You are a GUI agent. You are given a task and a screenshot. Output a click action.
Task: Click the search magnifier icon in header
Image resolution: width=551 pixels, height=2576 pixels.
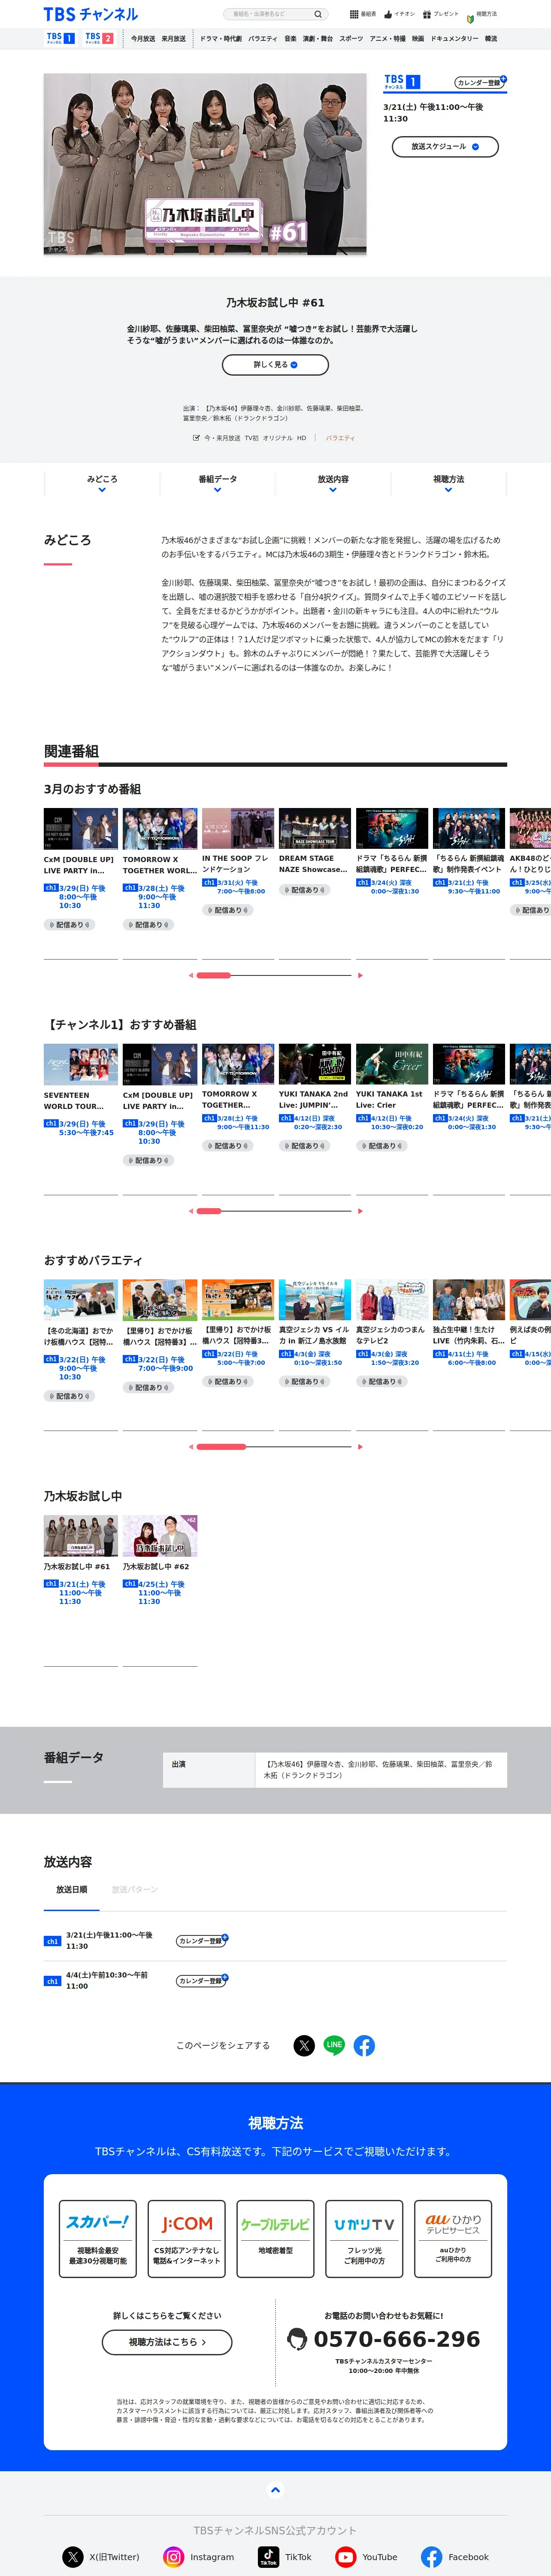pyautogui.click(x=318, y=14)
